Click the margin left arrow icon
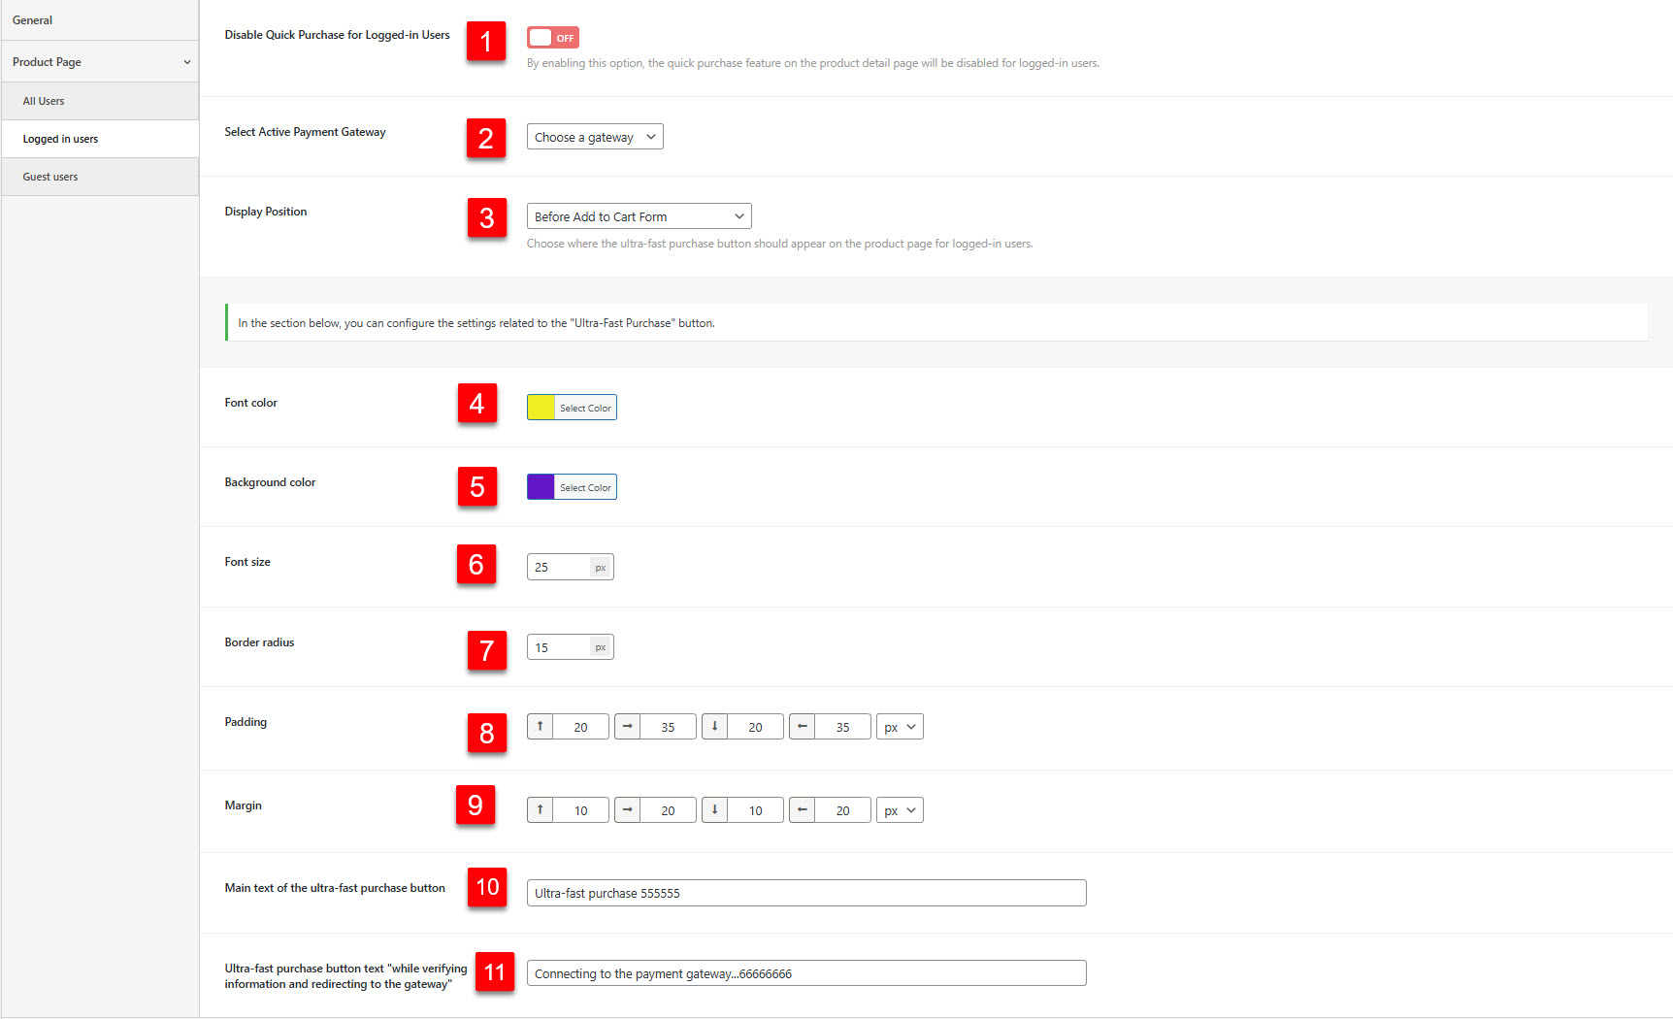Screen dimensions: 1673x1019 point(803,810)
